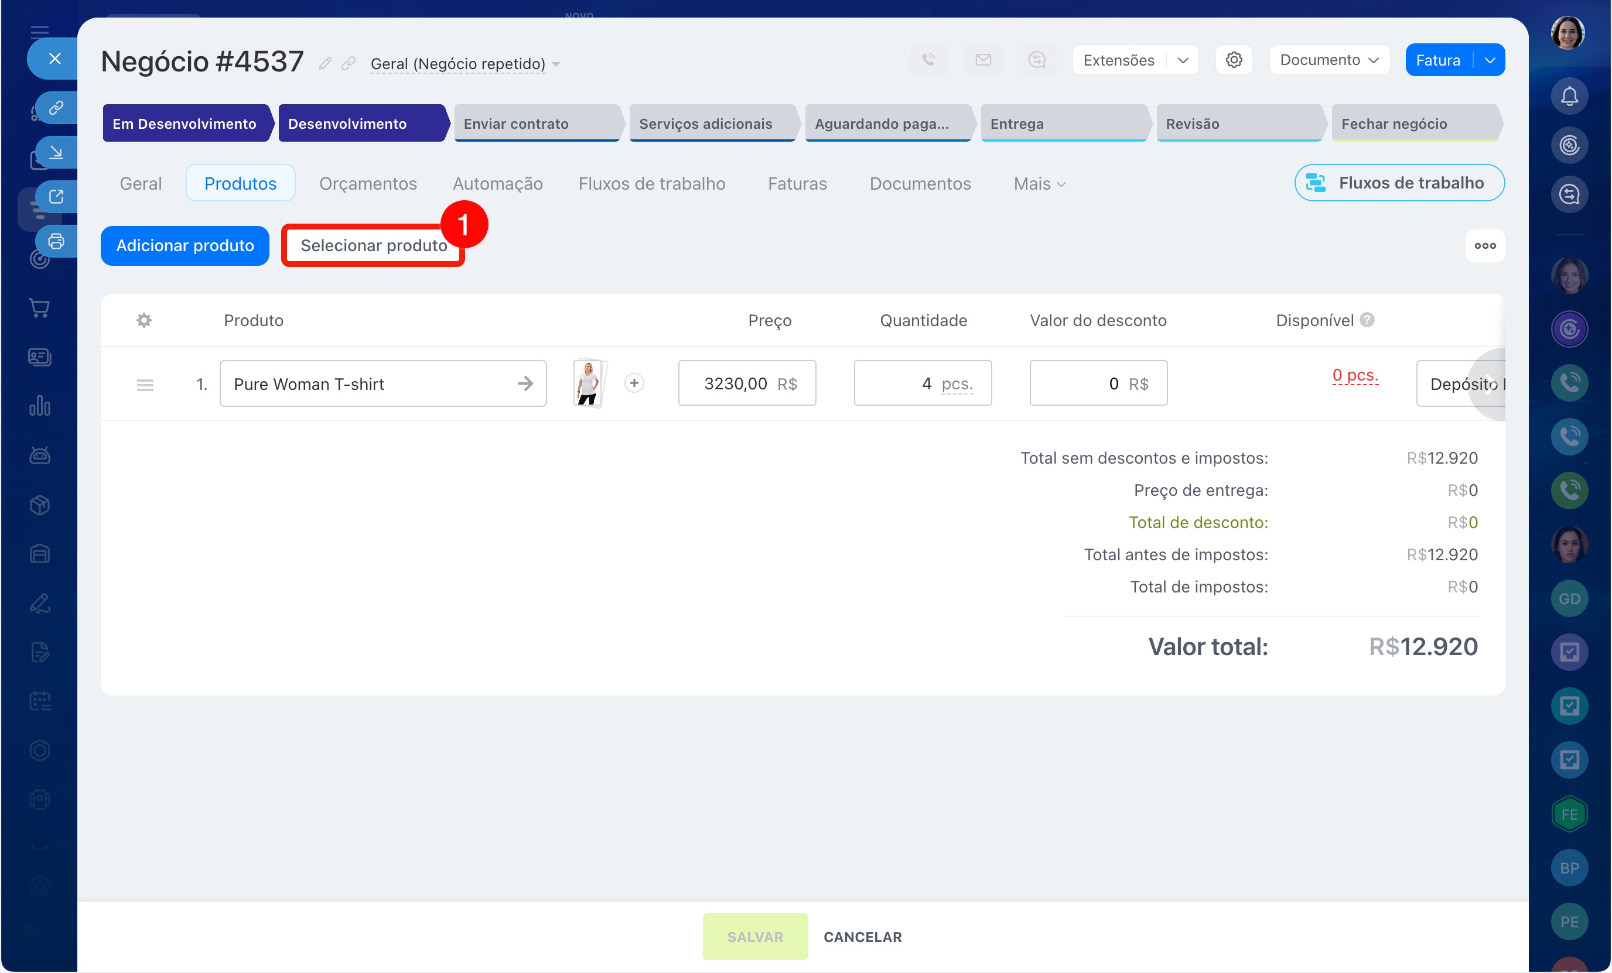
Task: Click the Adicionar produto button
Action: coord(185,246)
